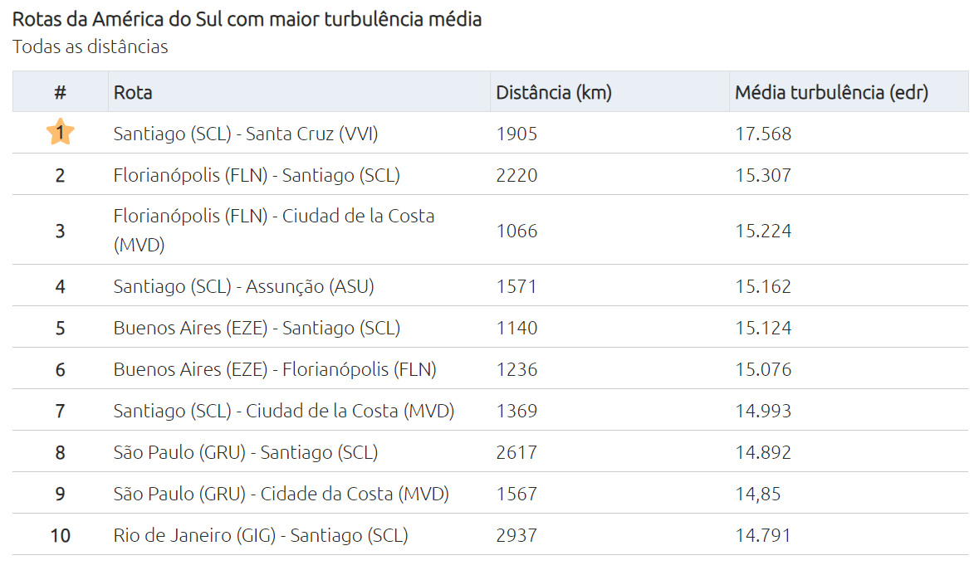Click the 'Todas as distâncias' subtitle

[90, 46]
